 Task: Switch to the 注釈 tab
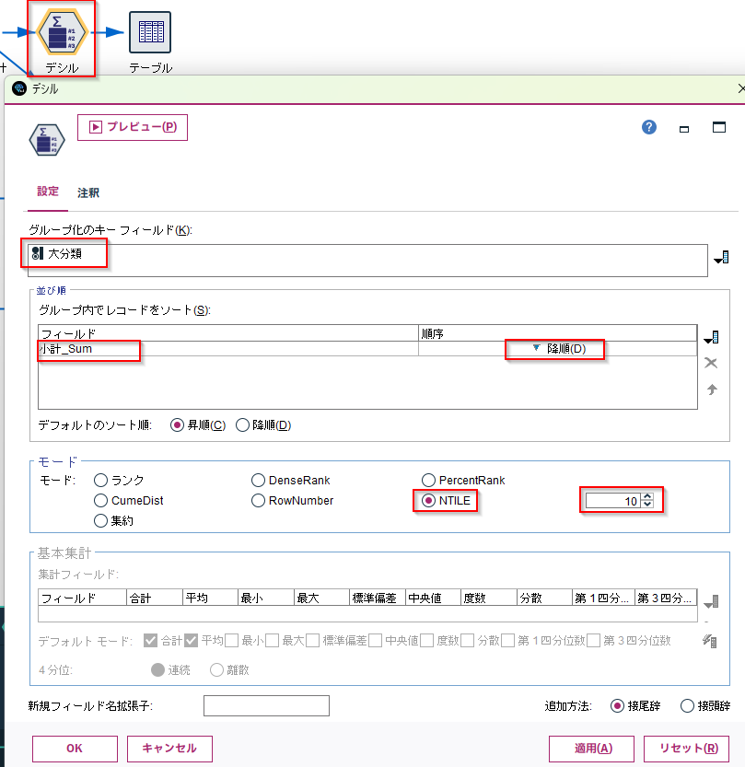(88, 192)
